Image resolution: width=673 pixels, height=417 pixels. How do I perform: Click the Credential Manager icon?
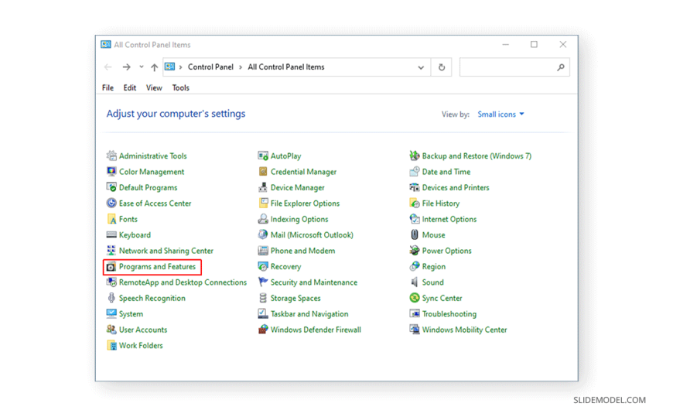click(x=263, y=171)
